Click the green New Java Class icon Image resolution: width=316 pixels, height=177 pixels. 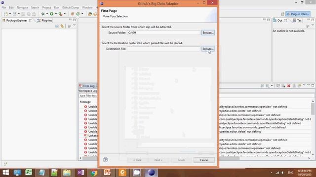[x=78, y=14]
